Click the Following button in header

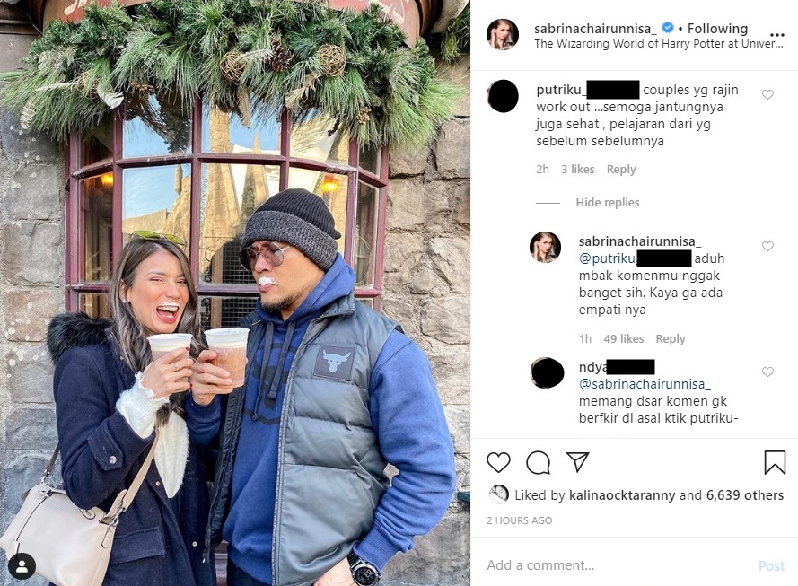(717, 29)
